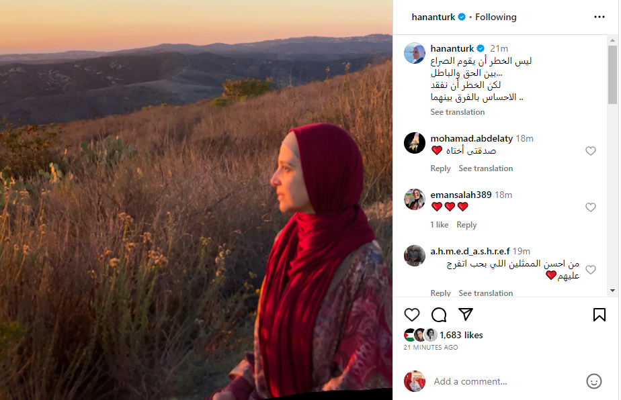Click the verified badge next to hananturk header

(462, 17)
